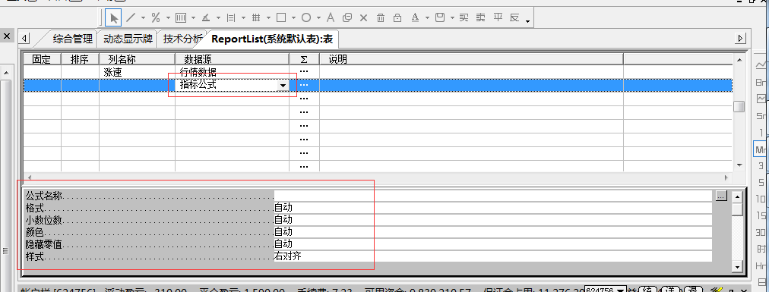Click the 平 close-position toolbar button
The width and height of the screenshot is (769, 292).
tap(498, 18)
